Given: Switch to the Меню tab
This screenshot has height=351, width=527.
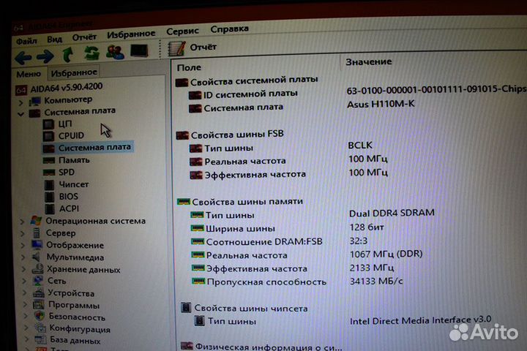Looking at the screenshot, I should 29,74.
